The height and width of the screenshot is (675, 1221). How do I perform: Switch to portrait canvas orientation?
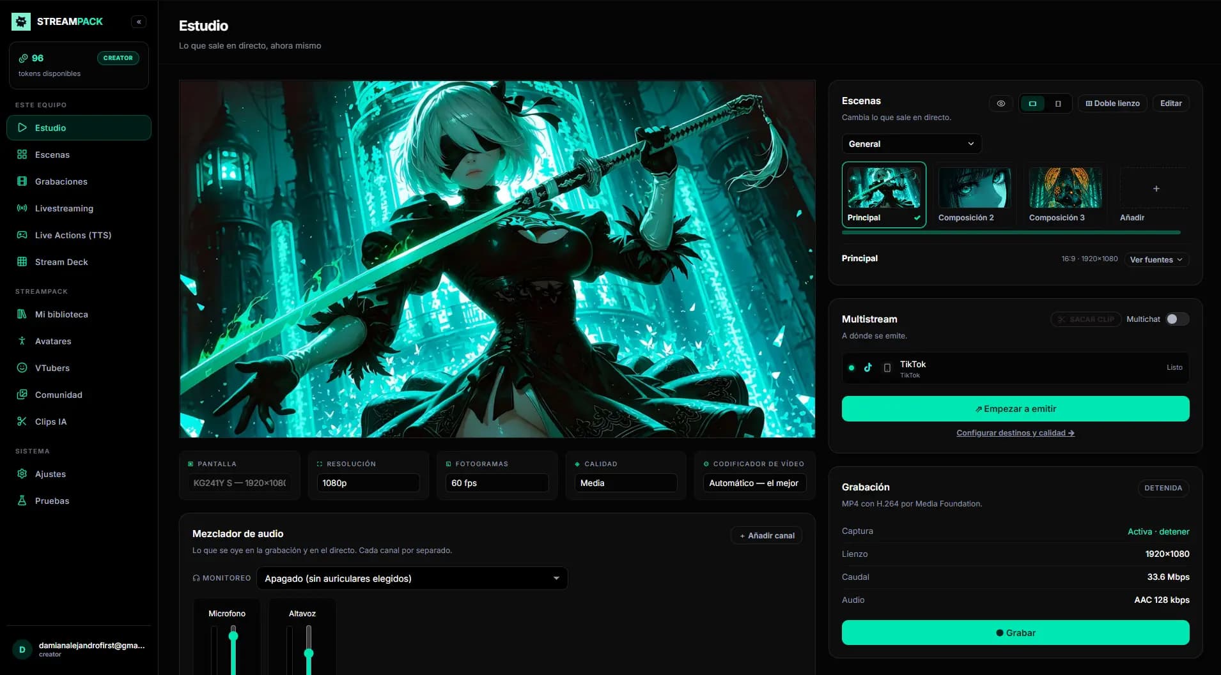(x=1058, y=103)
